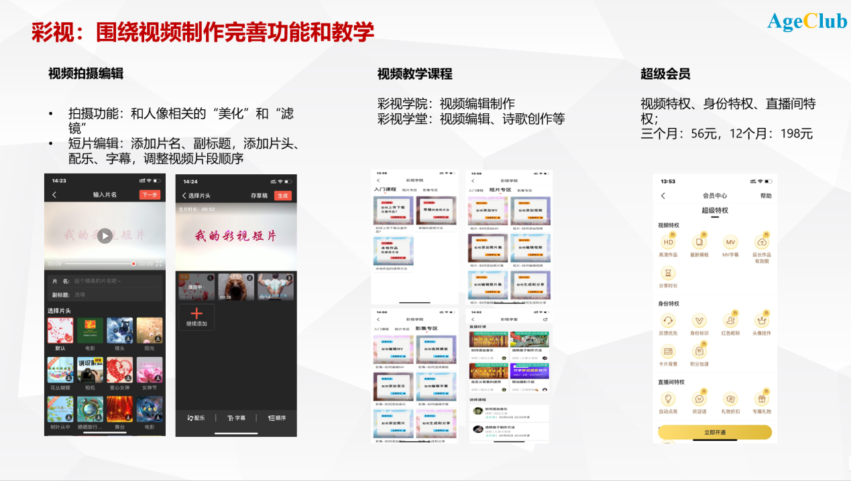Select bold 影集专区 tab in bottom-left screen
The height and width of the screenshot is (481, 851).
tap(426, 329)
